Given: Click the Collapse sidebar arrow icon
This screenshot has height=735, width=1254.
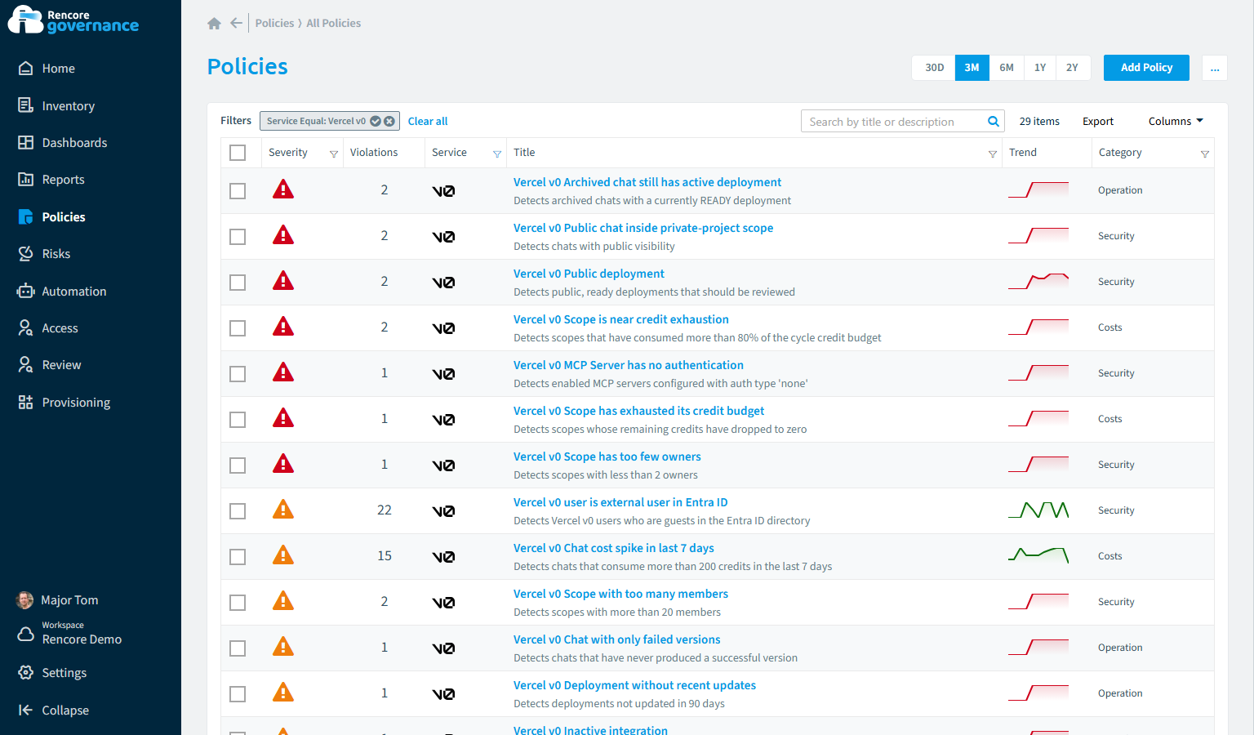Looking at the screenshot, I should coord(25,710).
